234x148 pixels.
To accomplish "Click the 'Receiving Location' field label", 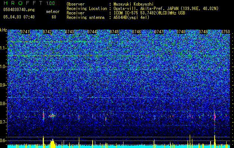I will click(87, 9).
